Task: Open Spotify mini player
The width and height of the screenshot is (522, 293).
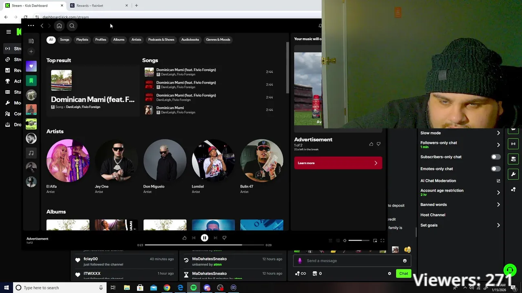Action: 375,241
